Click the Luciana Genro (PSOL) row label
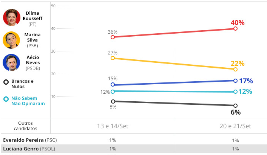 click(29, 149)
